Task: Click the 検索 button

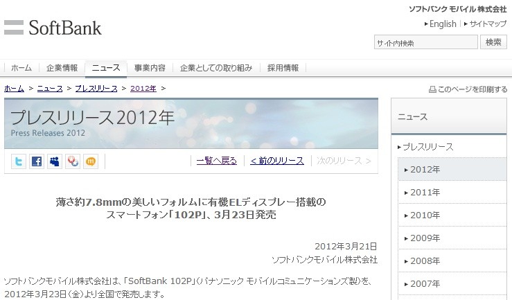Action: coord(493,42)
